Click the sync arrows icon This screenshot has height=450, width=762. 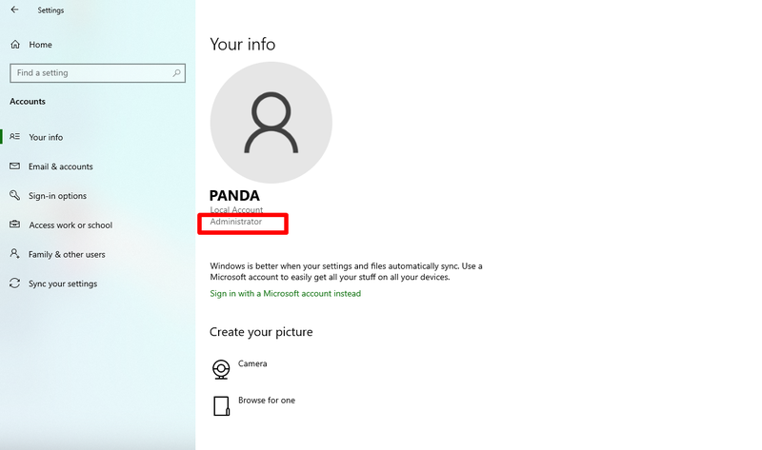click(x=15, y=283)
